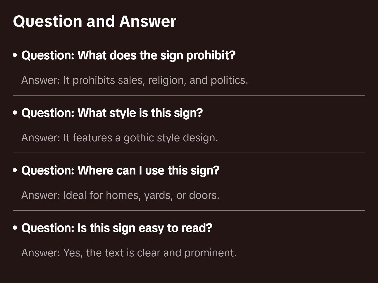Click the bullet beside "Where can I use this sign?"
The width and height of the screenshot is (378, 283).
[15, 171]
